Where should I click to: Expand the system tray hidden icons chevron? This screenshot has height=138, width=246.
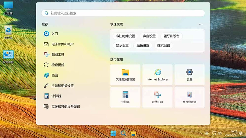(x=201, y=133)
